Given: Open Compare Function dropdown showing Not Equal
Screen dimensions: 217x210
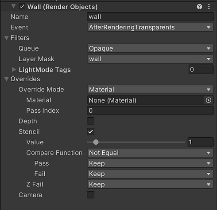Looking at the screenshot, I should 150,153.
